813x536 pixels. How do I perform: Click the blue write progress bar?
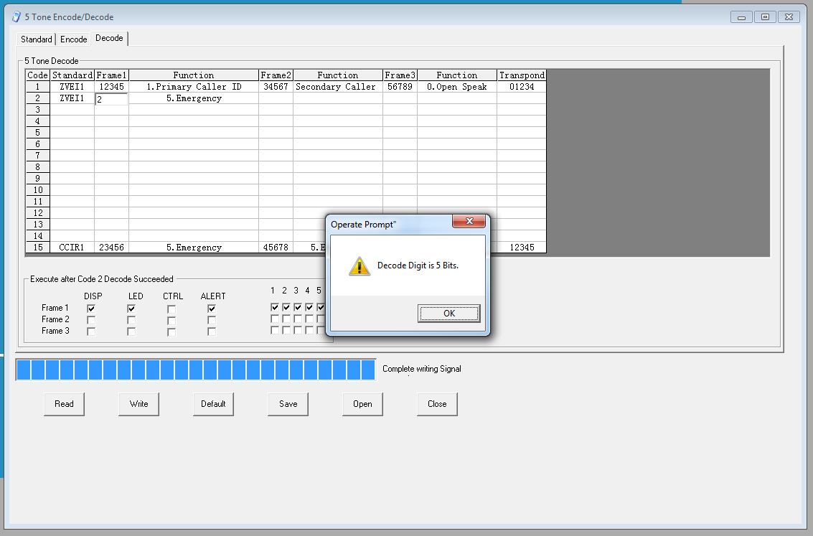coord(196,370)
